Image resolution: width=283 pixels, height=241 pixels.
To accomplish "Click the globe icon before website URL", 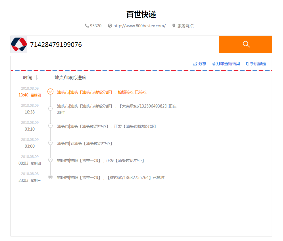I will click(110, 26).
